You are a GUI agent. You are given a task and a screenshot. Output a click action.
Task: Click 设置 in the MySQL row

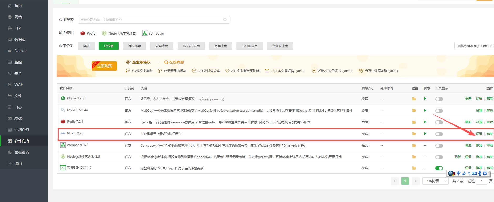(479, 111)
